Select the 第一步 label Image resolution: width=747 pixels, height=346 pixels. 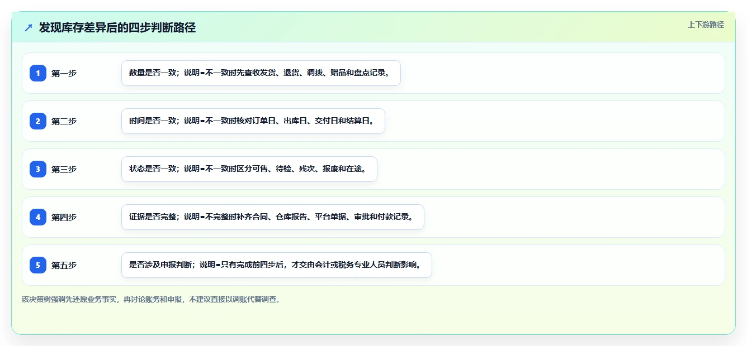pos(64,73)
